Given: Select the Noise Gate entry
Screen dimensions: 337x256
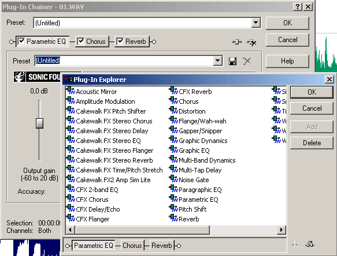Looking at the screenshot, I should click(x=194, y=180).
